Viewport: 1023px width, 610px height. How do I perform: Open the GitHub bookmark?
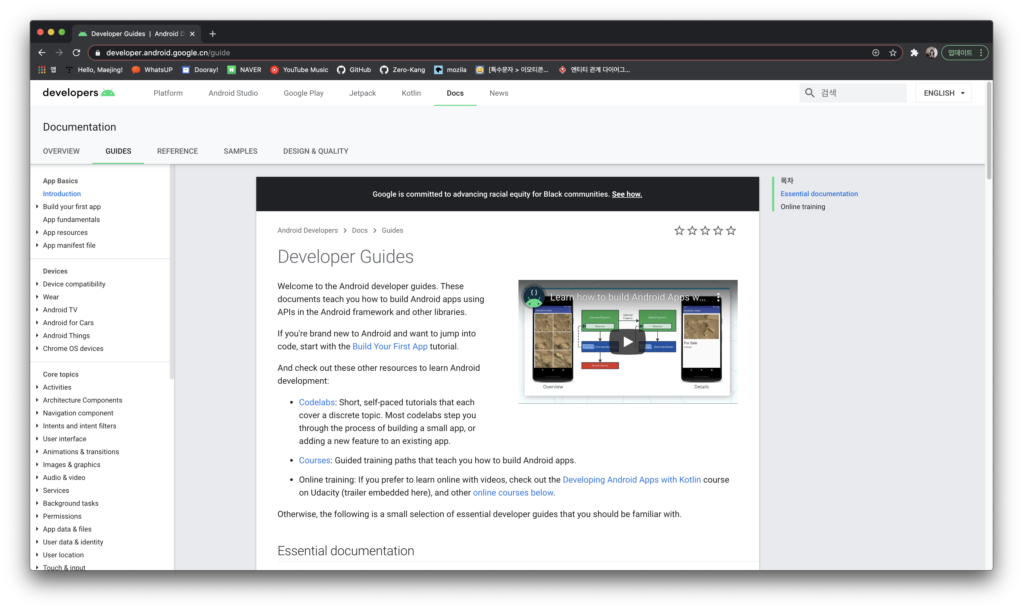coord(354,70)
